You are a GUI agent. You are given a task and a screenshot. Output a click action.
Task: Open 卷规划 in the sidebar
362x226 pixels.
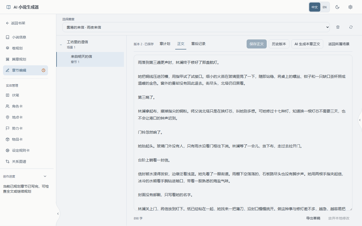pyautogui.click(x=25, y=48)
